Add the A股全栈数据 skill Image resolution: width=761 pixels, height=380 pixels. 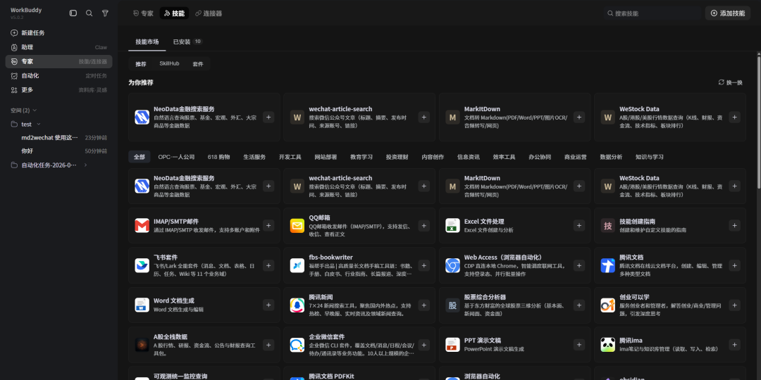tap(268, 345)
